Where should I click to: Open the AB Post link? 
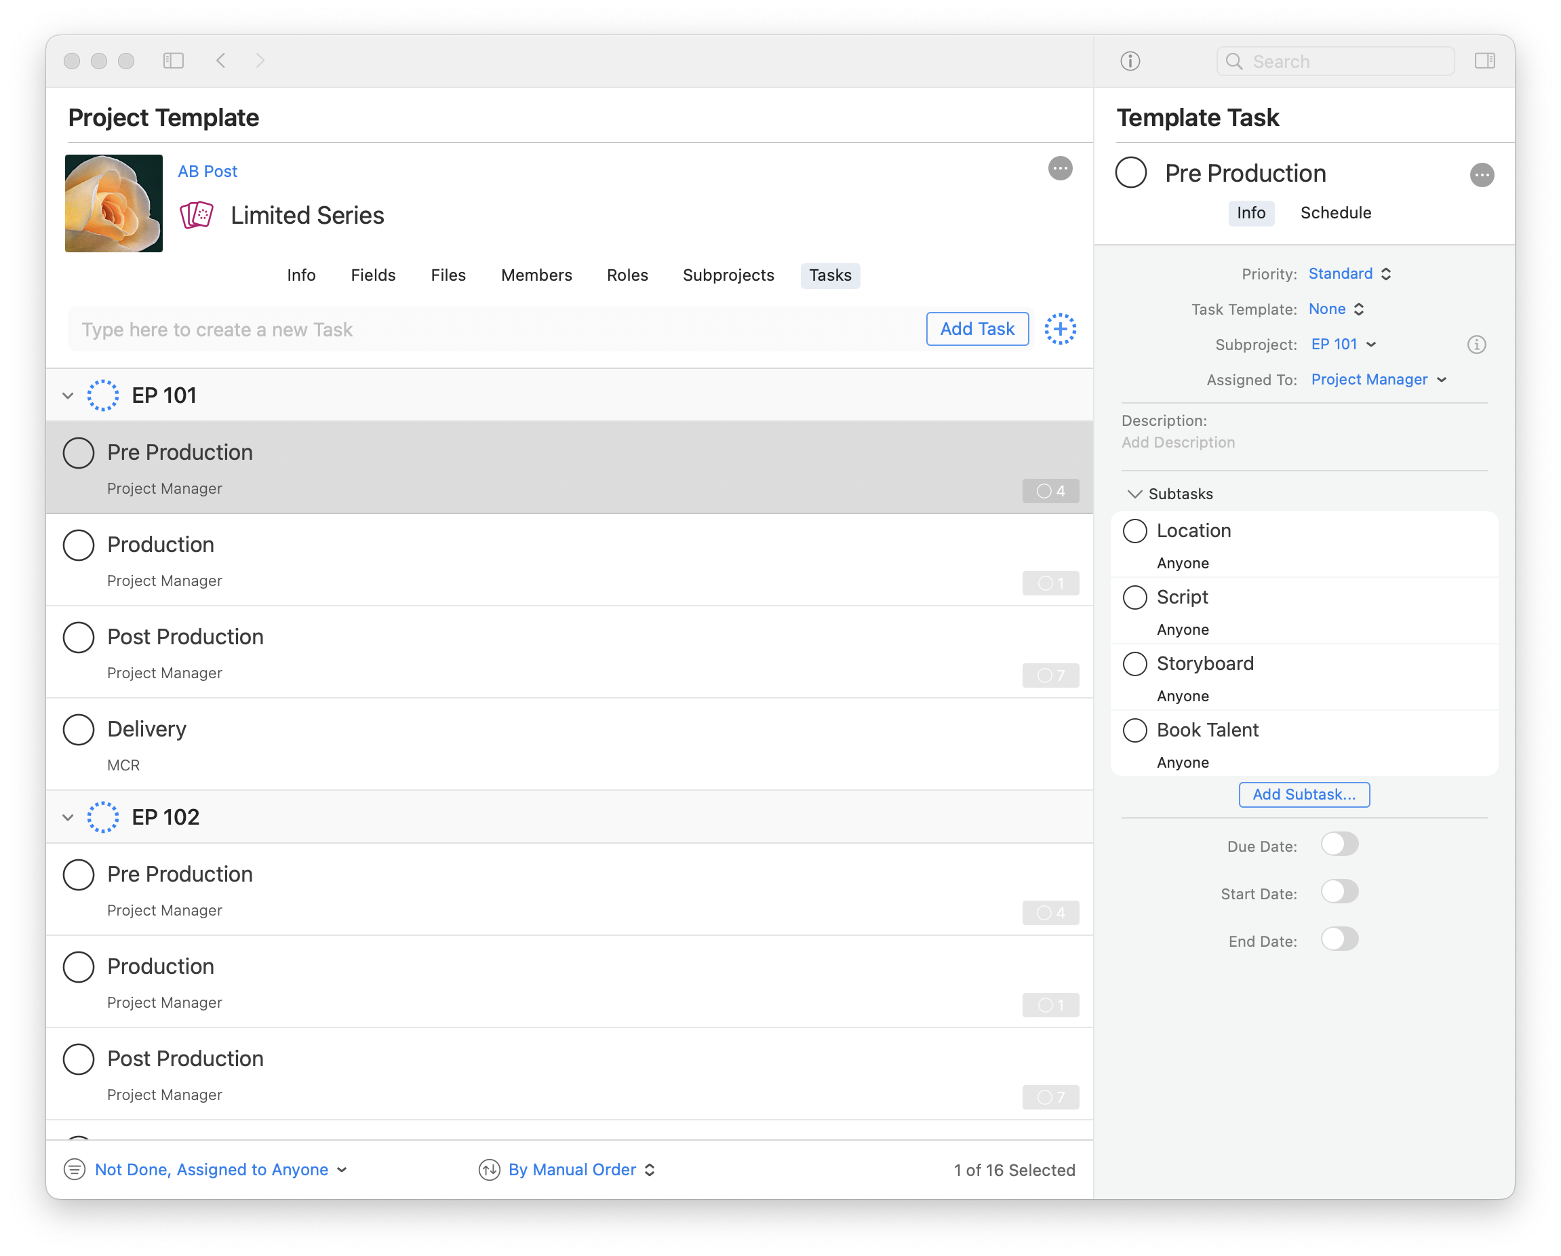tap(208, 172)
